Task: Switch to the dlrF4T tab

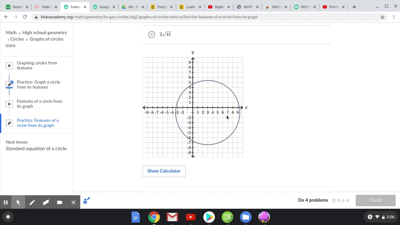Action: point(247,7)
